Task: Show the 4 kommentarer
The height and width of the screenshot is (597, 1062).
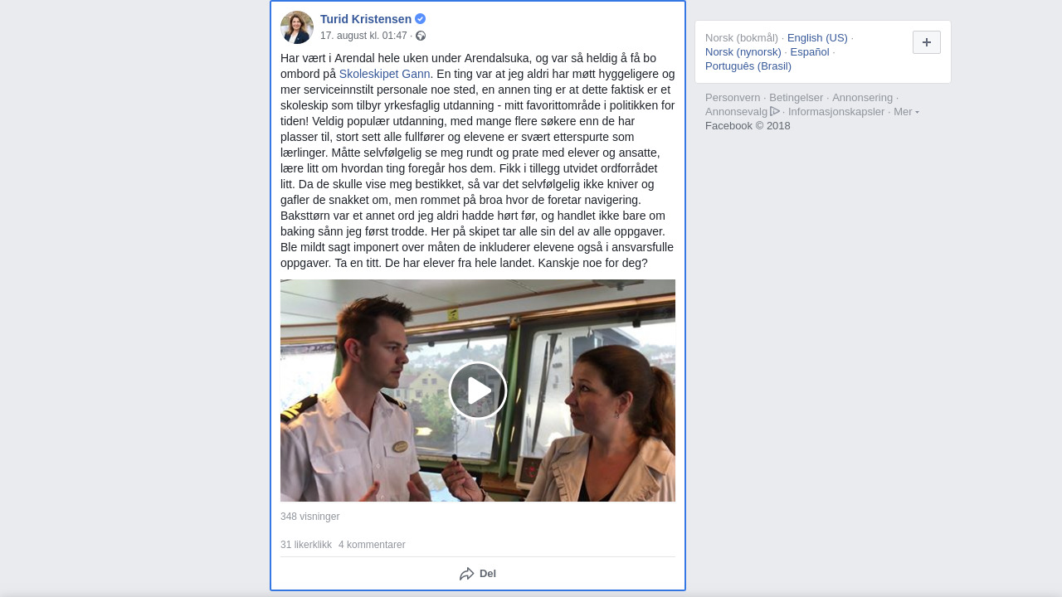Action: [372, 545]
